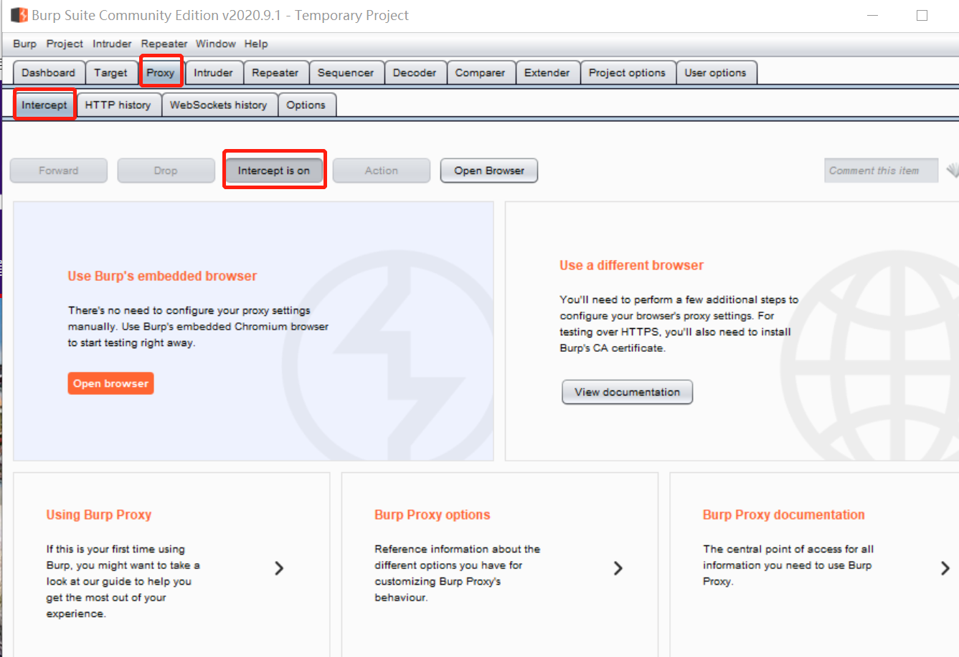Click the View documentation button
The width and height of the screenshot is (959, 657).
[x=628, y=392]
